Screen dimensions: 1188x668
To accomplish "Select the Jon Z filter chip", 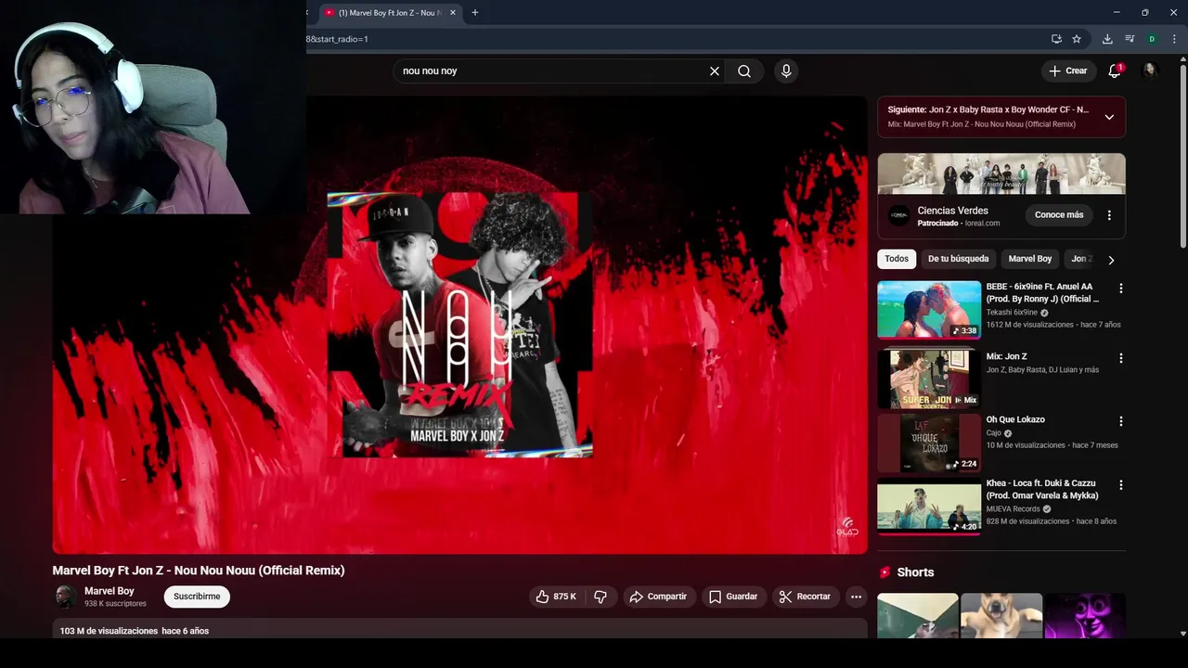I will (x=1082, y=259).
